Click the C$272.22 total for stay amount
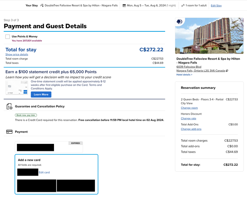 151,50
